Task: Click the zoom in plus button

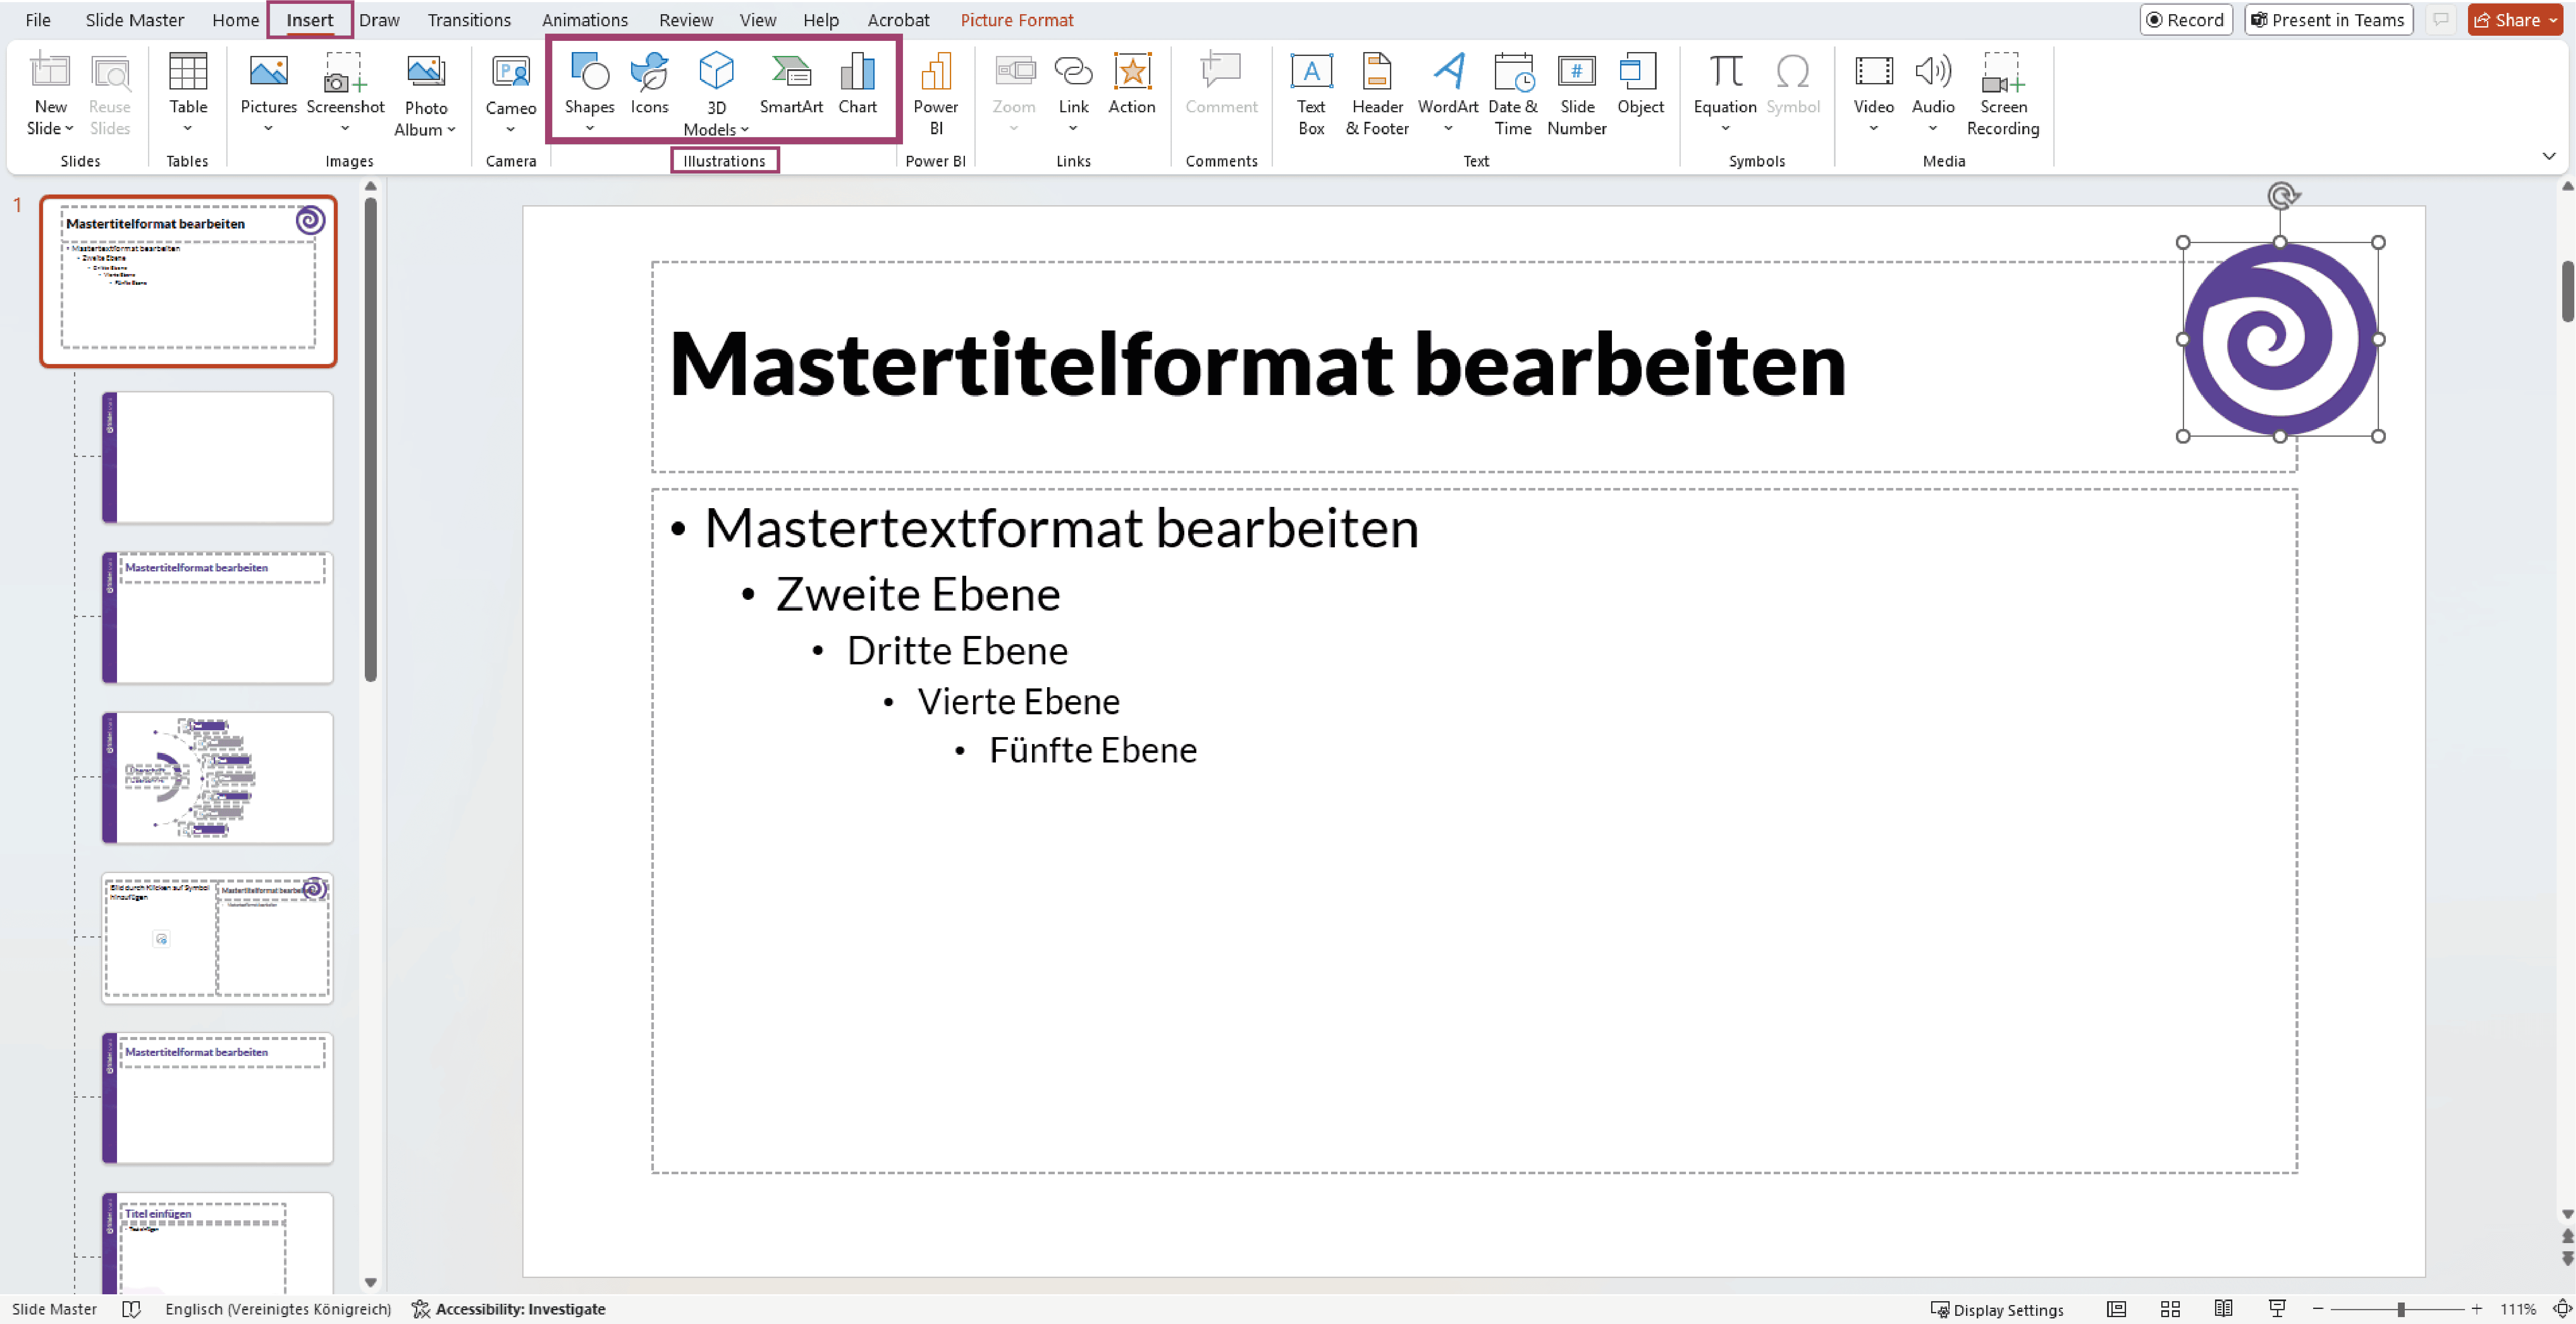Action: pos(2476,1309)
